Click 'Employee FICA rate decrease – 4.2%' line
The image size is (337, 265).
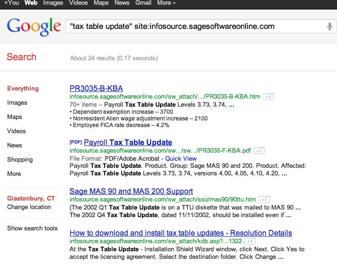pos(119,125)
